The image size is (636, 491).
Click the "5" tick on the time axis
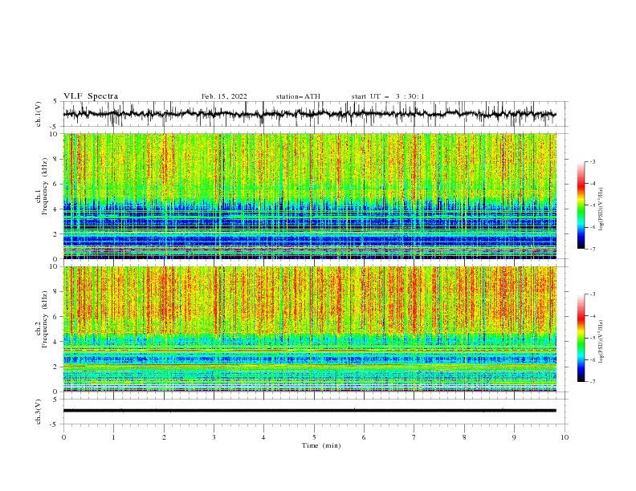314,437
